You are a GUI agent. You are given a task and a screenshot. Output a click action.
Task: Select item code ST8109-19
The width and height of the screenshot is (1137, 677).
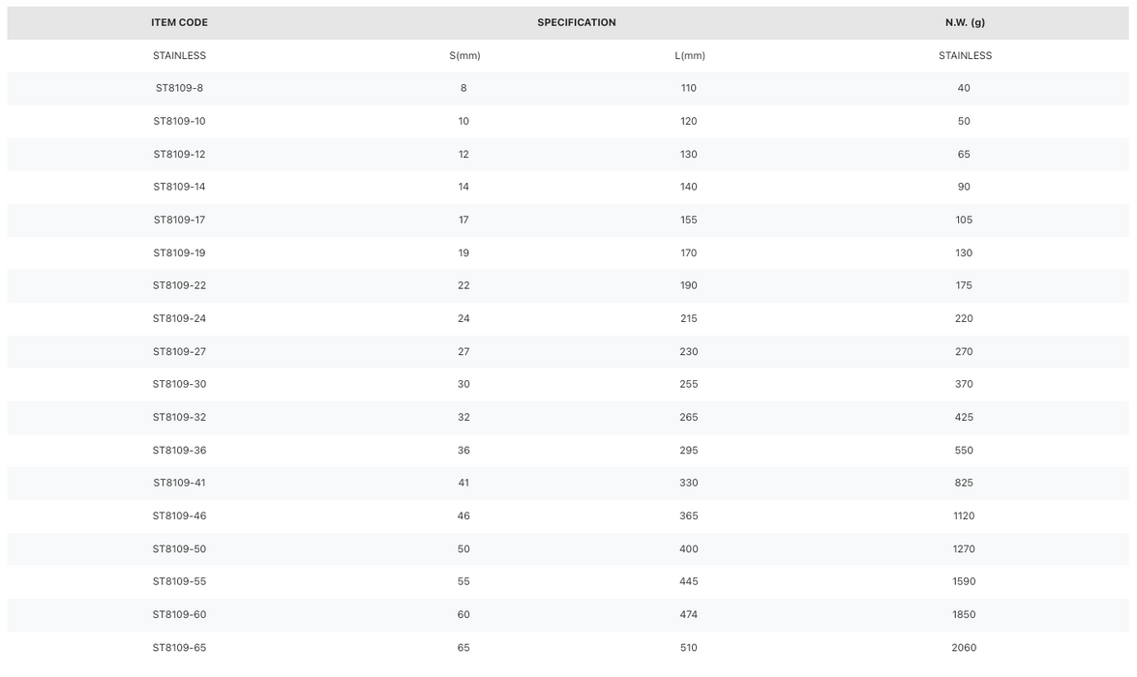[x=179, y=253]
